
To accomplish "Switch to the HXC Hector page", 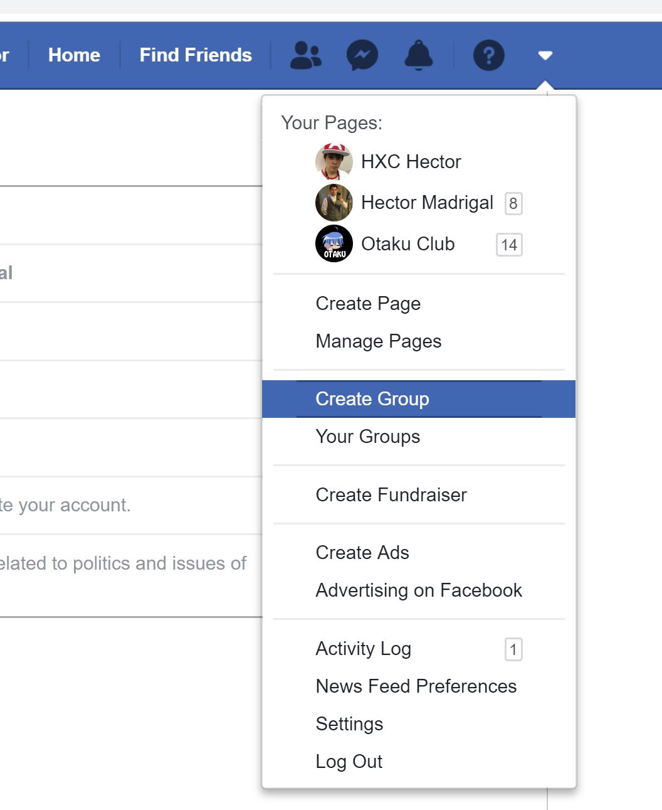I will (411, 162).
